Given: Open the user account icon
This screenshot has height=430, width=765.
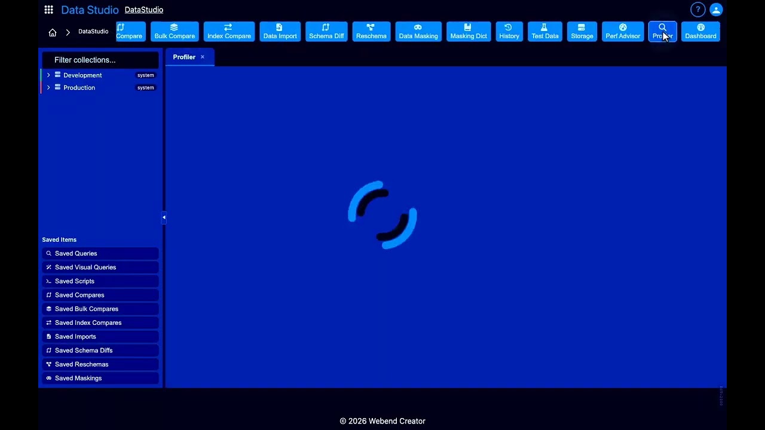Looking at the screenshot, I should 716,10.
